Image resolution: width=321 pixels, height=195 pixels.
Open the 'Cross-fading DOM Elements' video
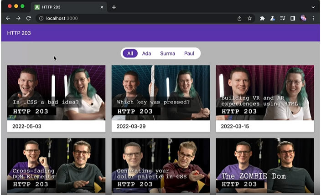(56, 165)
